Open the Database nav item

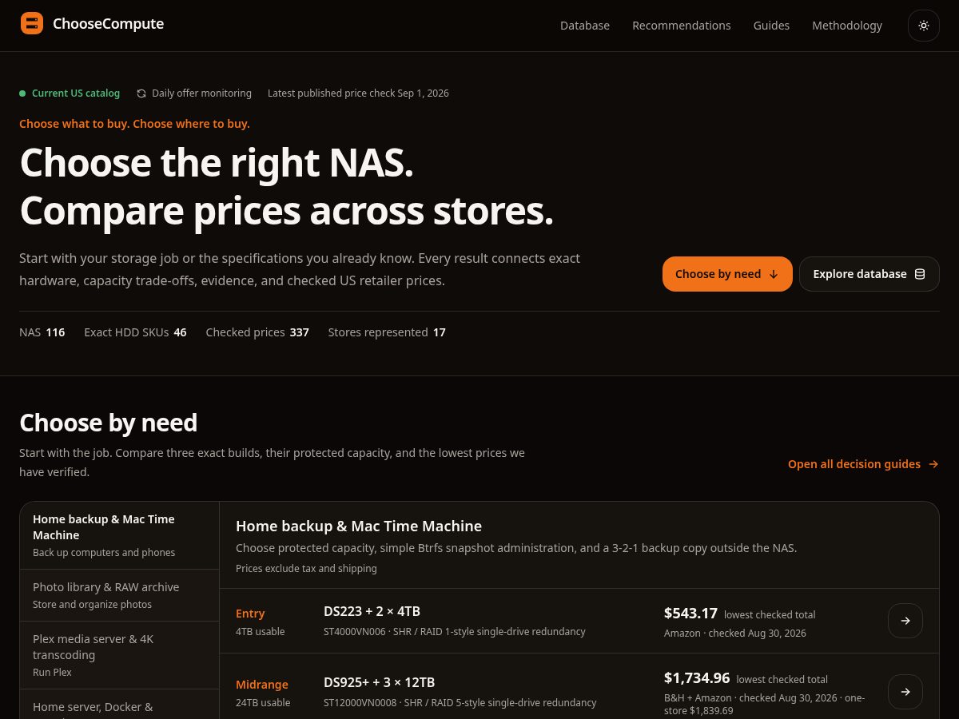[x=585, y=26]
